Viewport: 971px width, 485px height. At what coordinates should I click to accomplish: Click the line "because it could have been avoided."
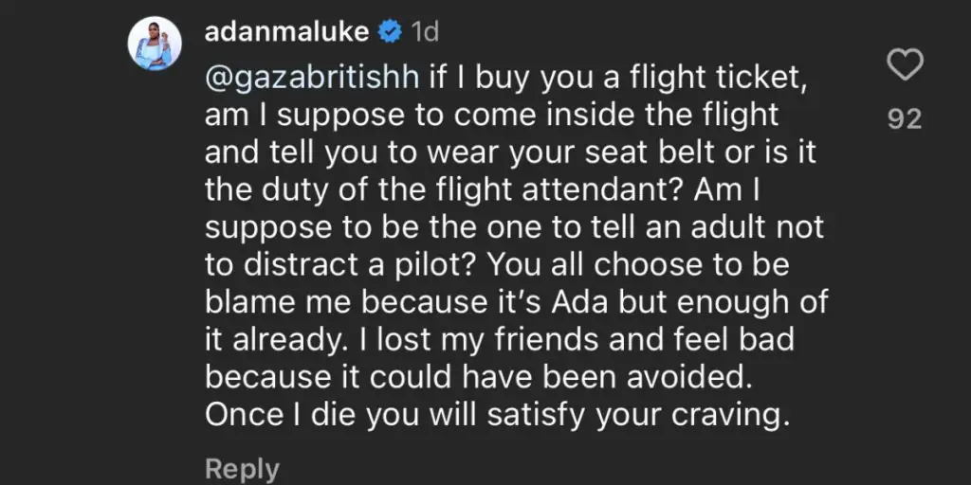pos(477,377)
